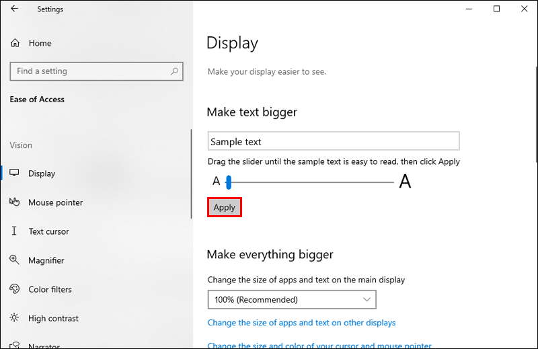This screenshot has height=349, width=538.
Task: Select the High contrast sun icon
Action: (x=14, y=318)
